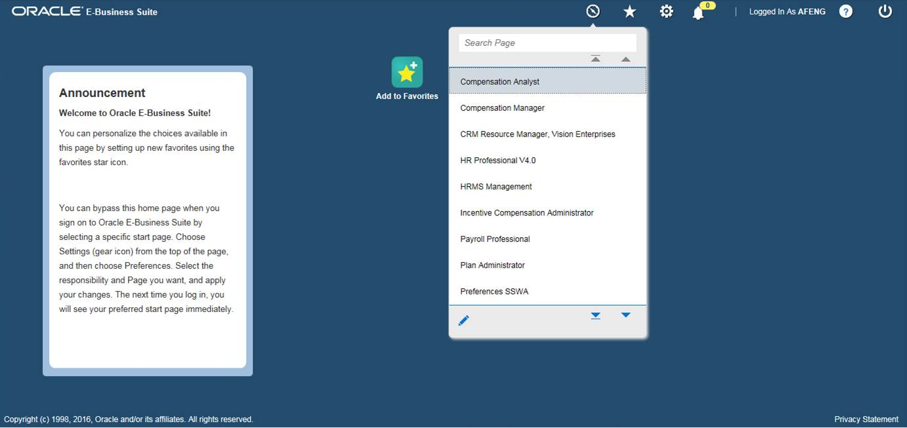Click the Add to Favorites star tile
The image size is (907, 428).
[x=407, y=72]
